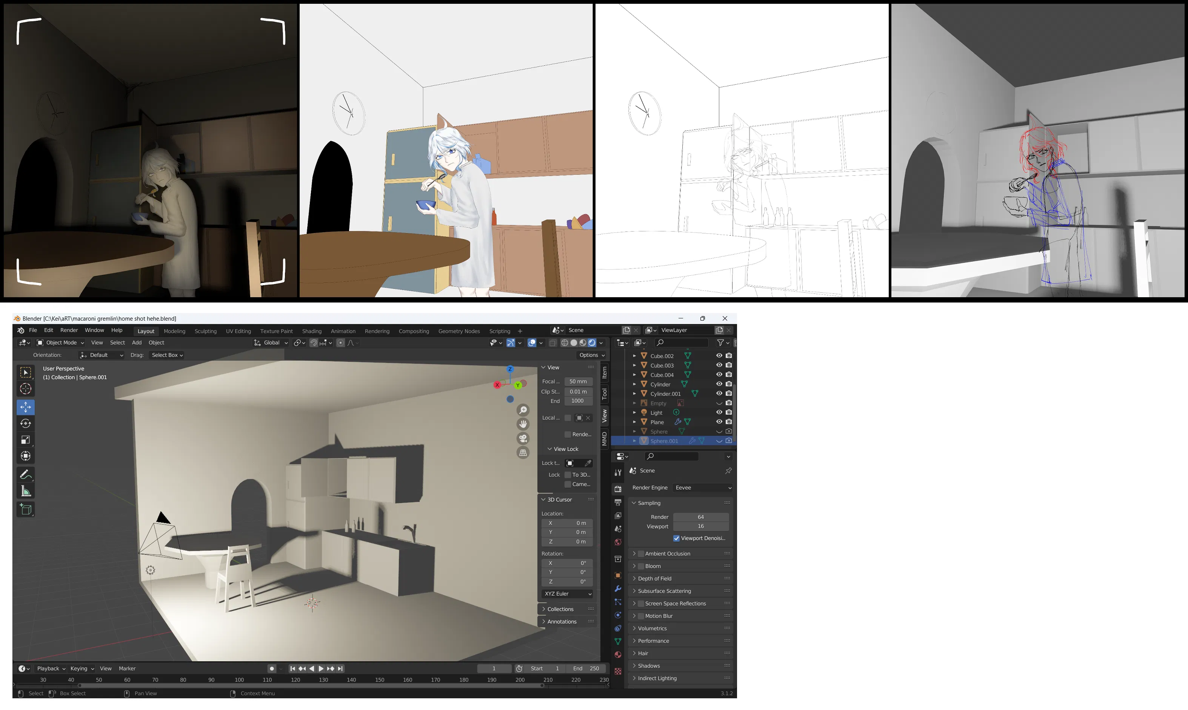Open the XYZ Euler rotation mode dropdown
Viewport: 1188px width, 710px height.
pos(568,594)
